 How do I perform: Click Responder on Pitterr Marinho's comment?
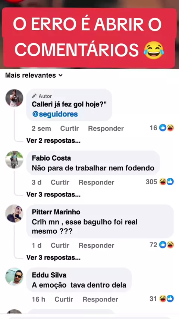point(97,245)
